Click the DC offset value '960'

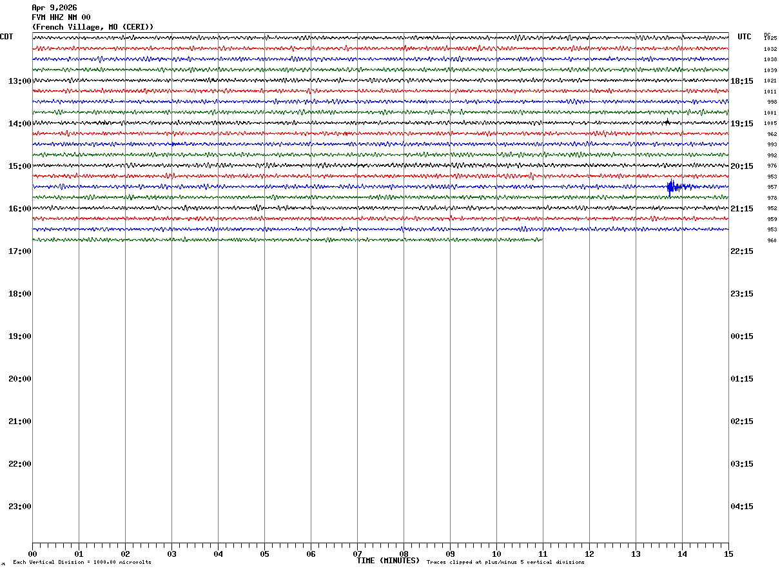click(772, 240)
